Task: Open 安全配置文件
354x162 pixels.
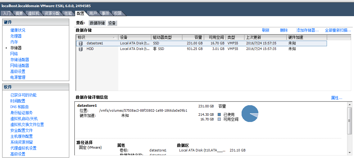Action: pyautogui.click(x=21, y=130)
